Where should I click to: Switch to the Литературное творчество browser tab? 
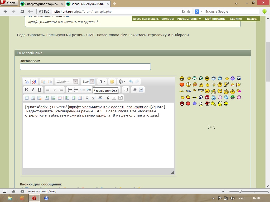[42, 4]
